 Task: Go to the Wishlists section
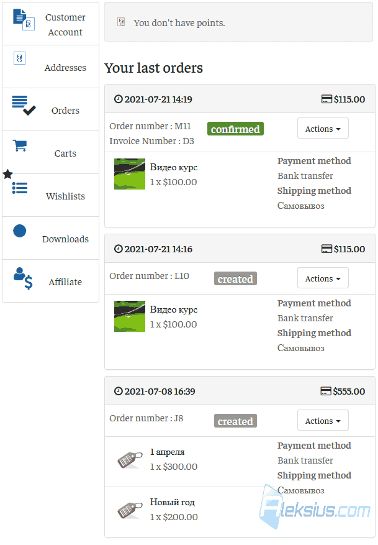coord(51,196)
